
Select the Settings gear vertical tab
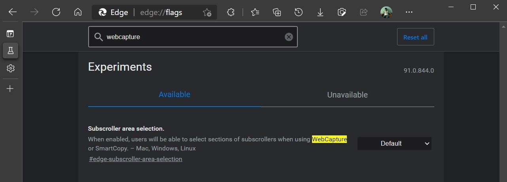[x=11, y=68]
